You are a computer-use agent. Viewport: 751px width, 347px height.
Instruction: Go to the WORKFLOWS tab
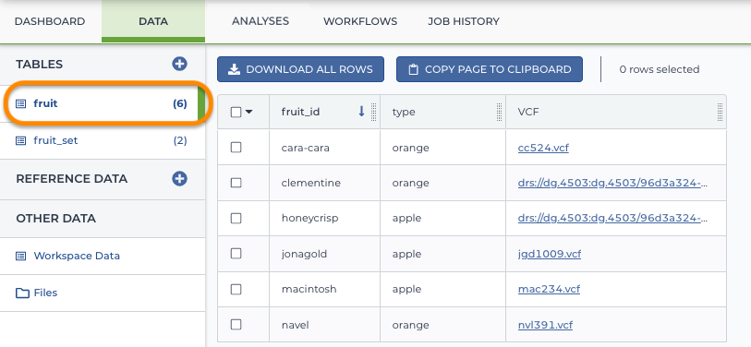click(360, 21)
